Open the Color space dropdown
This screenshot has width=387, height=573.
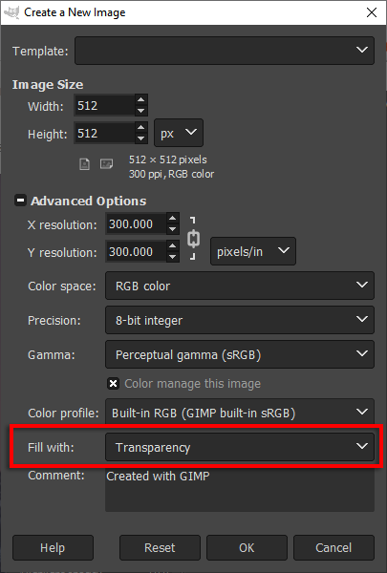point(240,286)
